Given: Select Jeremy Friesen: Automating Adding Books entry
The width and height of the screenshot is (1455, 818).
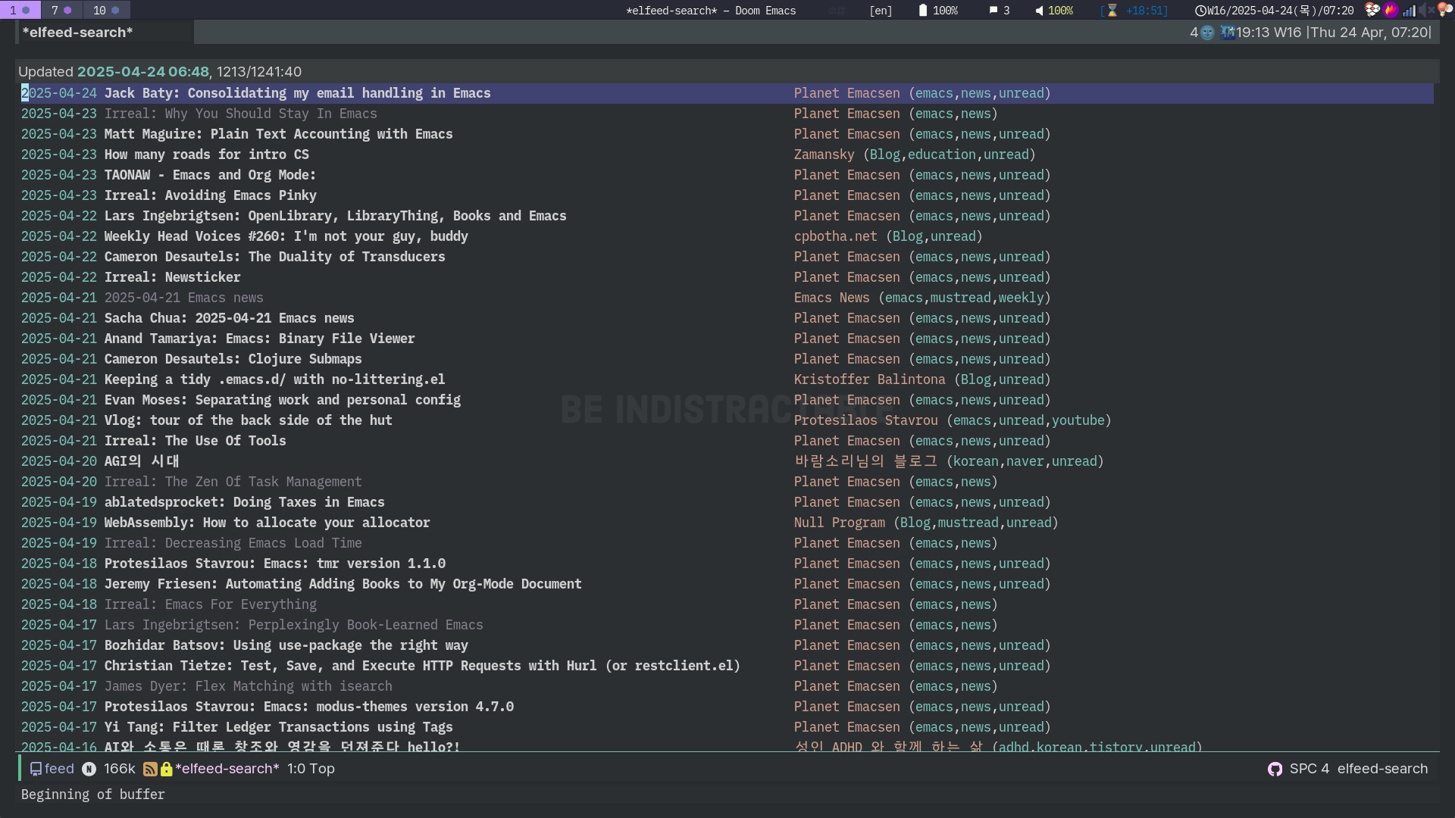Looking at the screenshot, I should point(343,584).
